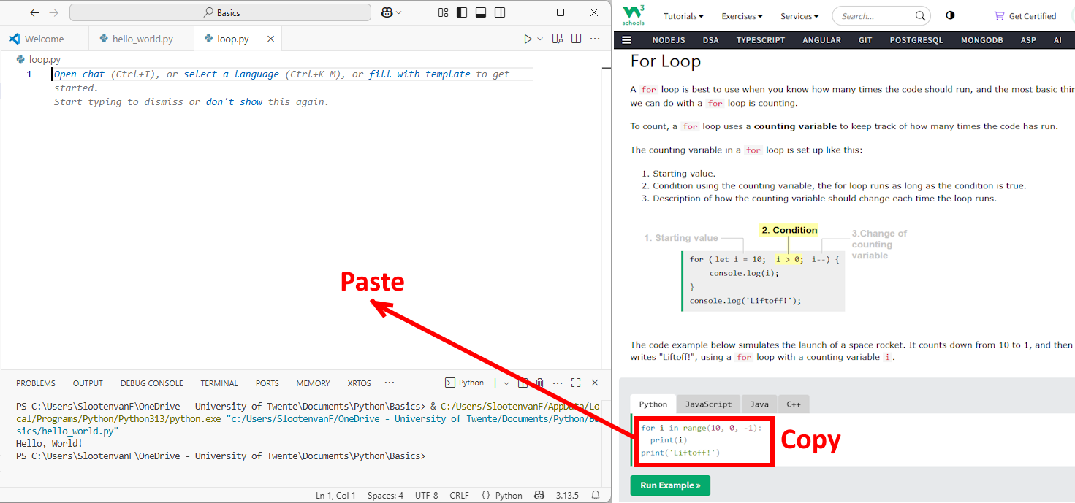The width and height of the screenshot is (1075, 503).
Task: Open the OUTPUT panel tab
Action: click(x=88, y=383)
